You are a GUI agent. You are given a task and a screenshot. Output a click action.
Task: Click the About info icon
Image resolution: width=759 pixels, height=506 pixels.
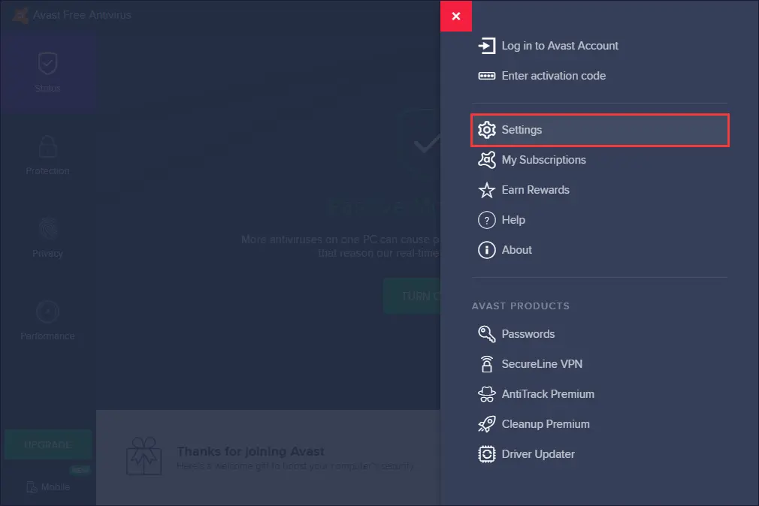pyautogui.click(x=486, y=250)
